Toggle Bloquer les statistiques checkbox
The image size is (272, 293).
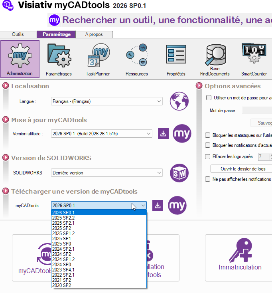[x=208, y=135]
